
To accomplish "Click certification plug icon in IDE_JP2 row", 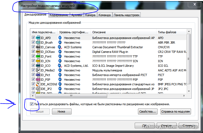I will [60, 89].
